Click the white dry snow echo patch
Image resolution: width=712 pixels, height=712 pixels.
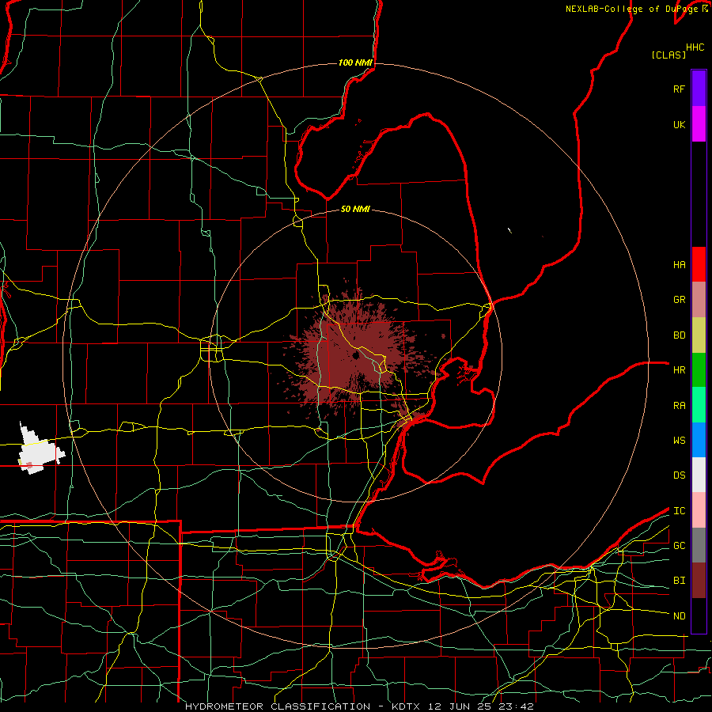(x=40, y=449)
